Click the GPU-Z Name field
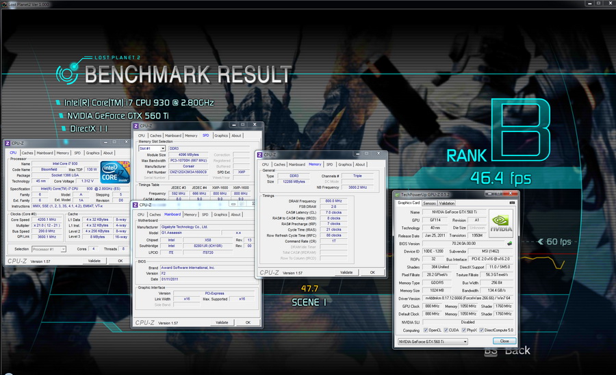Image resolution: width=616 pixels, height=375 pixels. (x=454, y=212)
